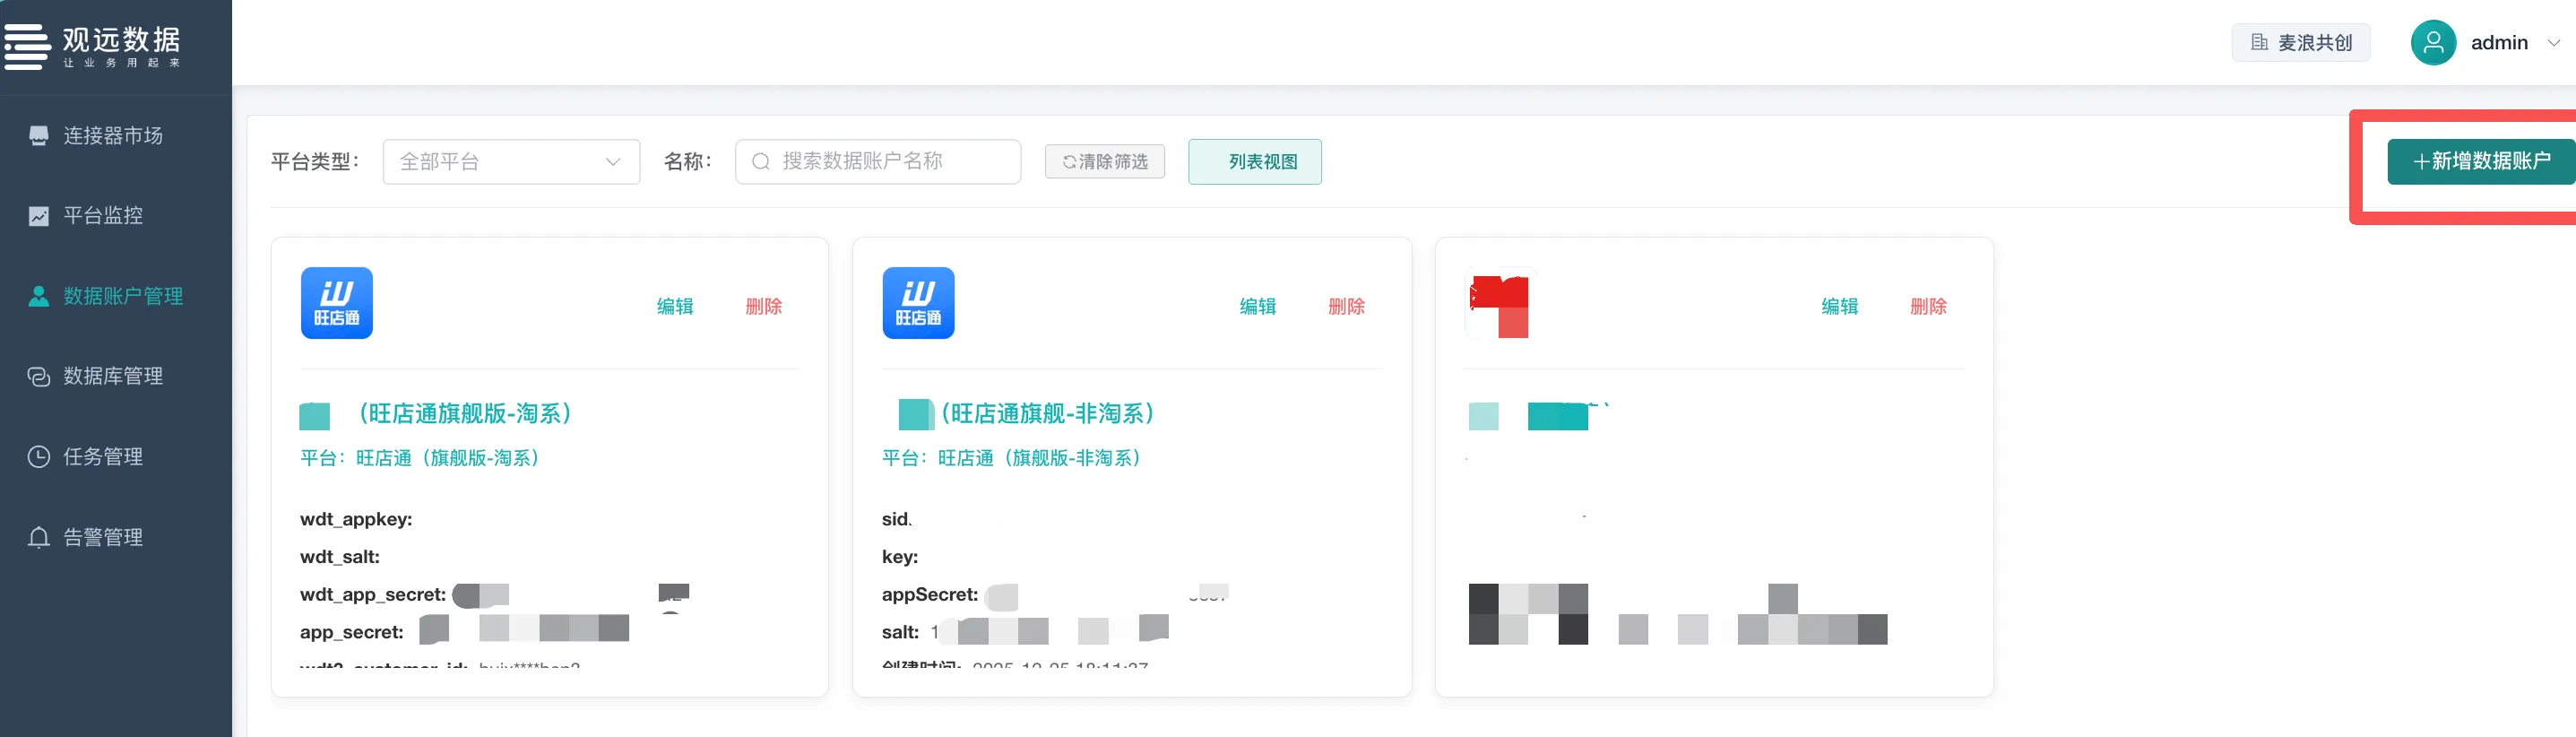Click the admin user avatar icon
Image resolution: width=2576 pixels, height=737 pixels.
click(2433, 43)
